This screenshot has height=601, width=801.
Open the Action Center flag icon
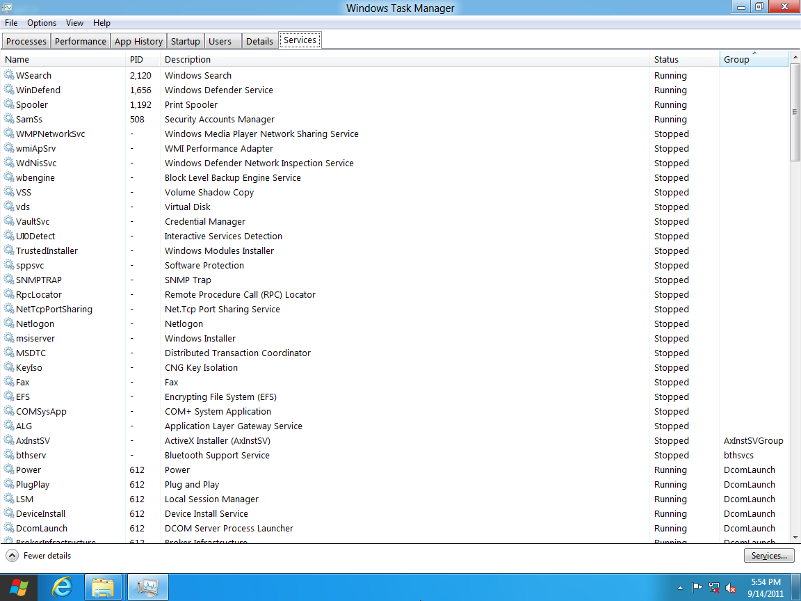[x=697, y=588]
